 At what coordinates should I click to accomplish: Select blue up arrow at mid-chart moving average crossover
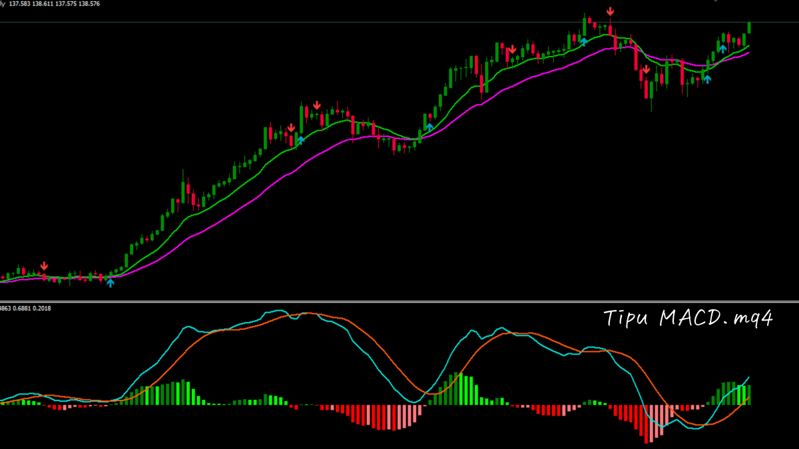point(429,127)
